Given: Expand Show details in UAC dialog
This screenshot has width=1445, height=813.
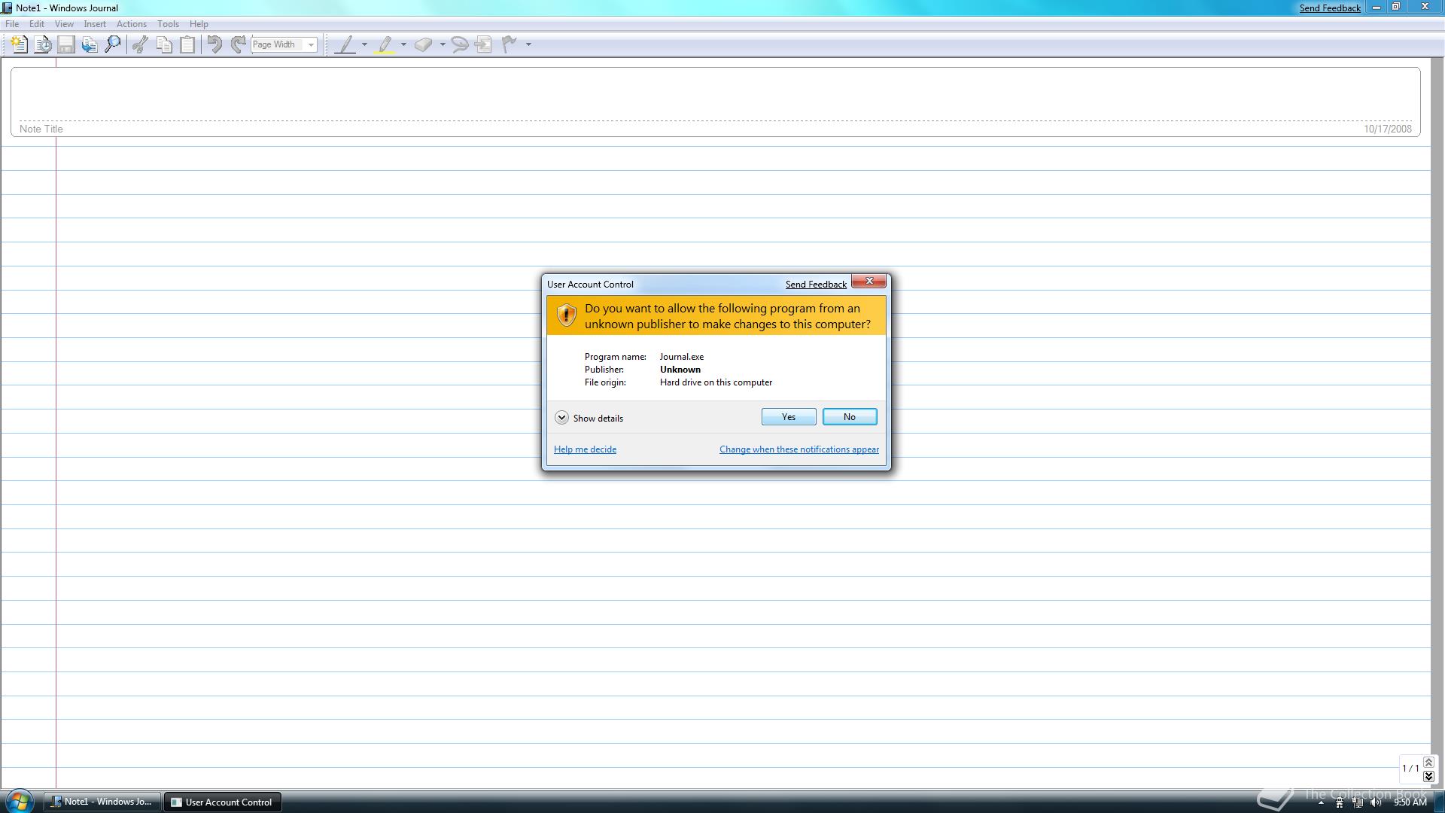Looking at the screenshot, I should pos(561,418).
